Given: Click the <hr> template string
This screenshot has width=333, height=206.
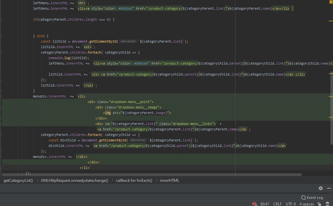Looking at the screenshot, I should click(82, 3).
